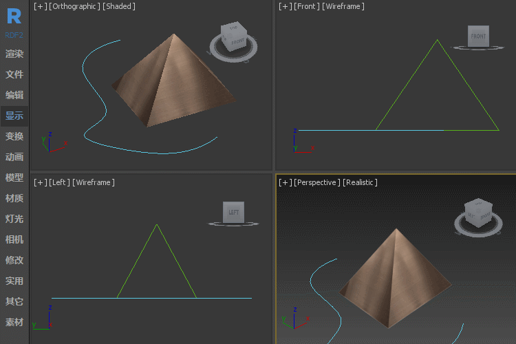
Task: Open the 实用 sidebar menu
Action: [x=14, y=281]
